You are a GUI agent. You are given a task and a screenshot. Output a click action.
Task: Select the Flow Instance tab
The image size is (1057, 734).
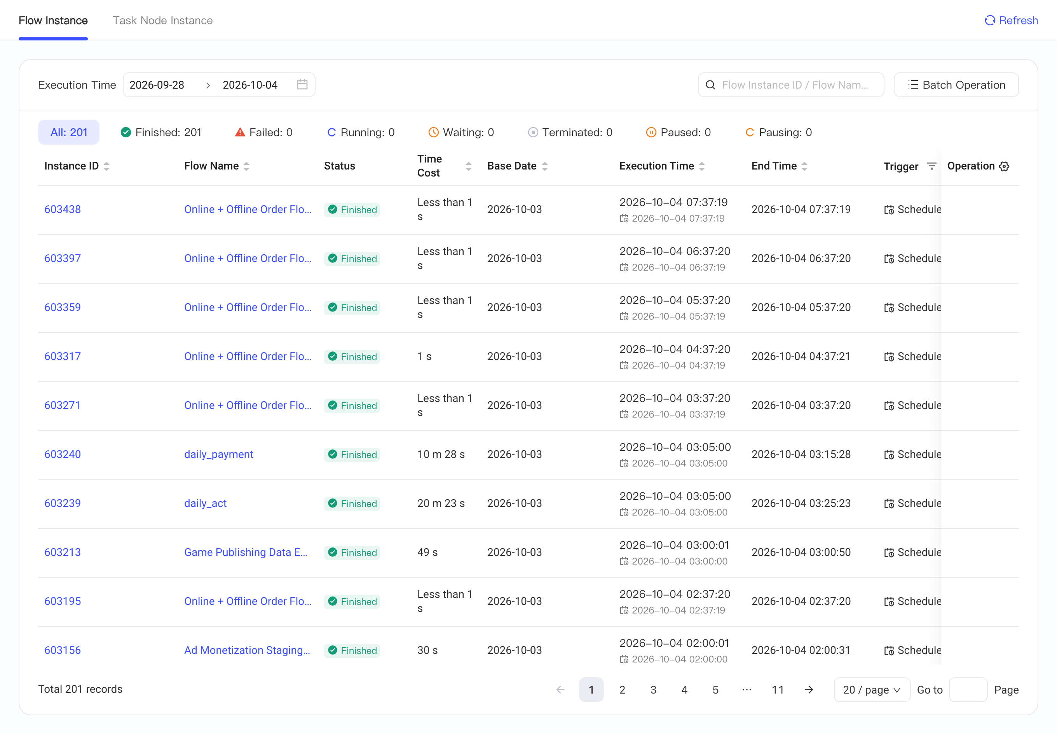coord(53,20)
